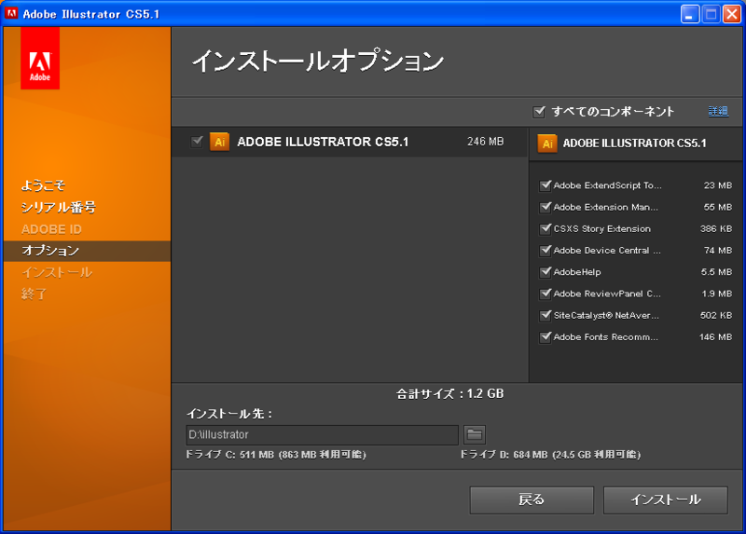Select ADOBE ID step in sidebar
The width and height of the screenshot is (746, 534).
click(51, 229)
